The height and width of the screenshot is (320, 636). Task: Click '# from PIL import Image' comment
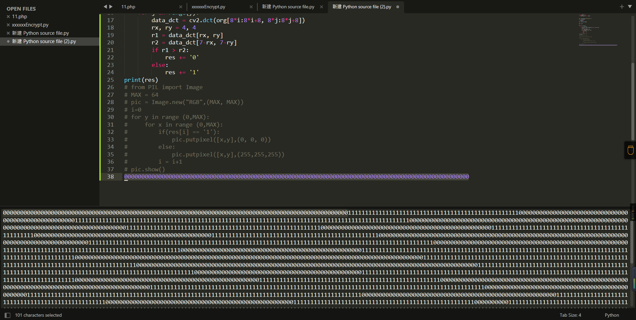click(x=163, y=87)
